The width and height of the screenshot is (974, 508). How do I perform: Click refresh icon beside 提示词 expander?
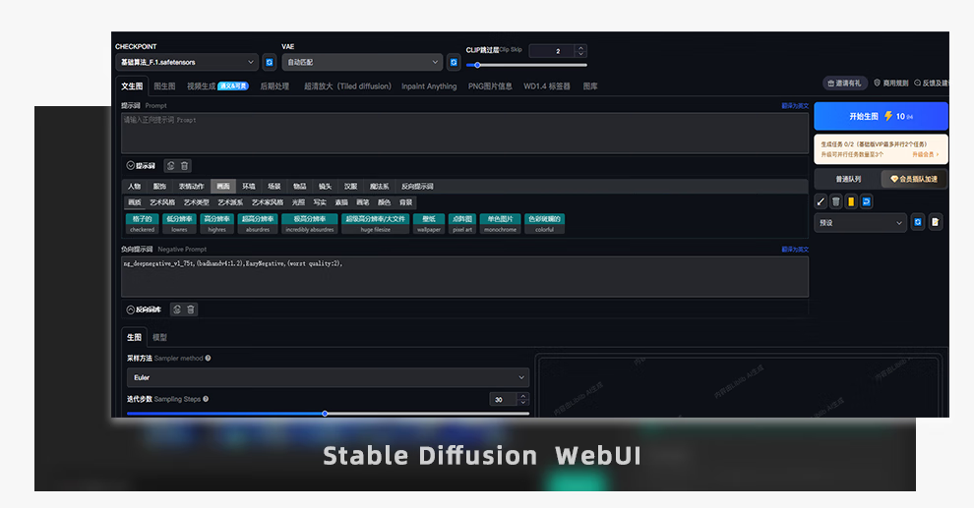click(x=171, y=166)
